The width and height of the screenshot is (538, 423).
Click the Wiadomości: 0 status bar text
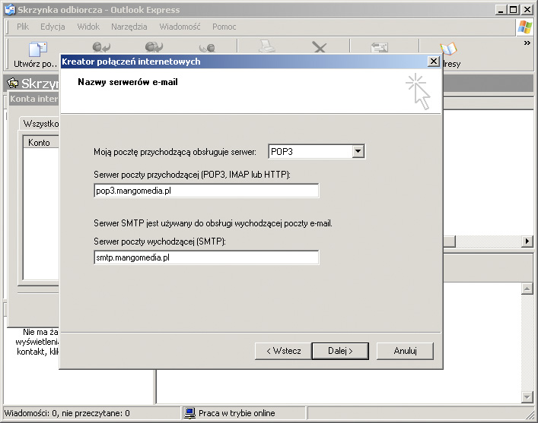tap(67, 413)
